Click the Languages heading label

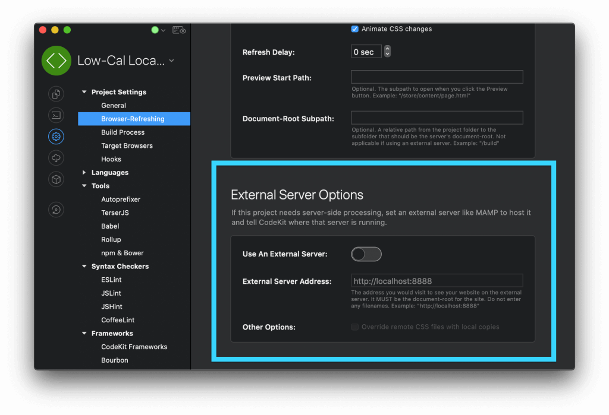(x=110, y=173)
